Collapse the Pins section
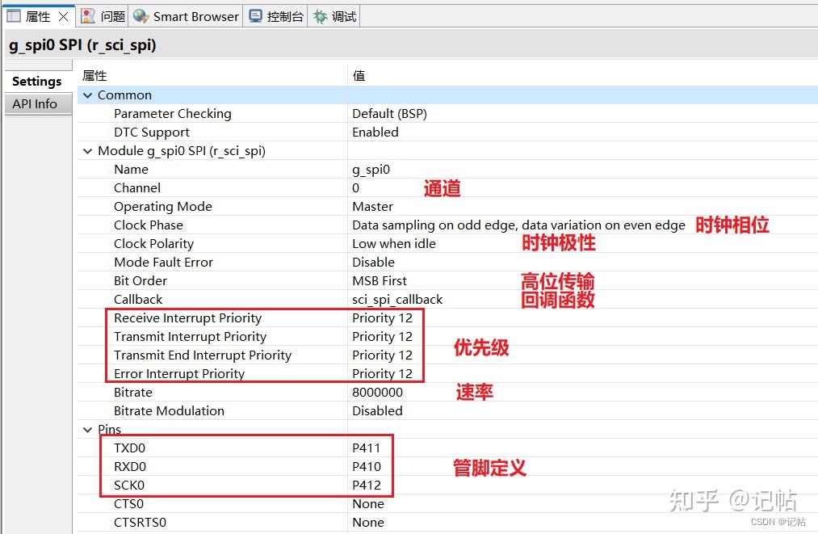818x534 pixels. (88, 430)
